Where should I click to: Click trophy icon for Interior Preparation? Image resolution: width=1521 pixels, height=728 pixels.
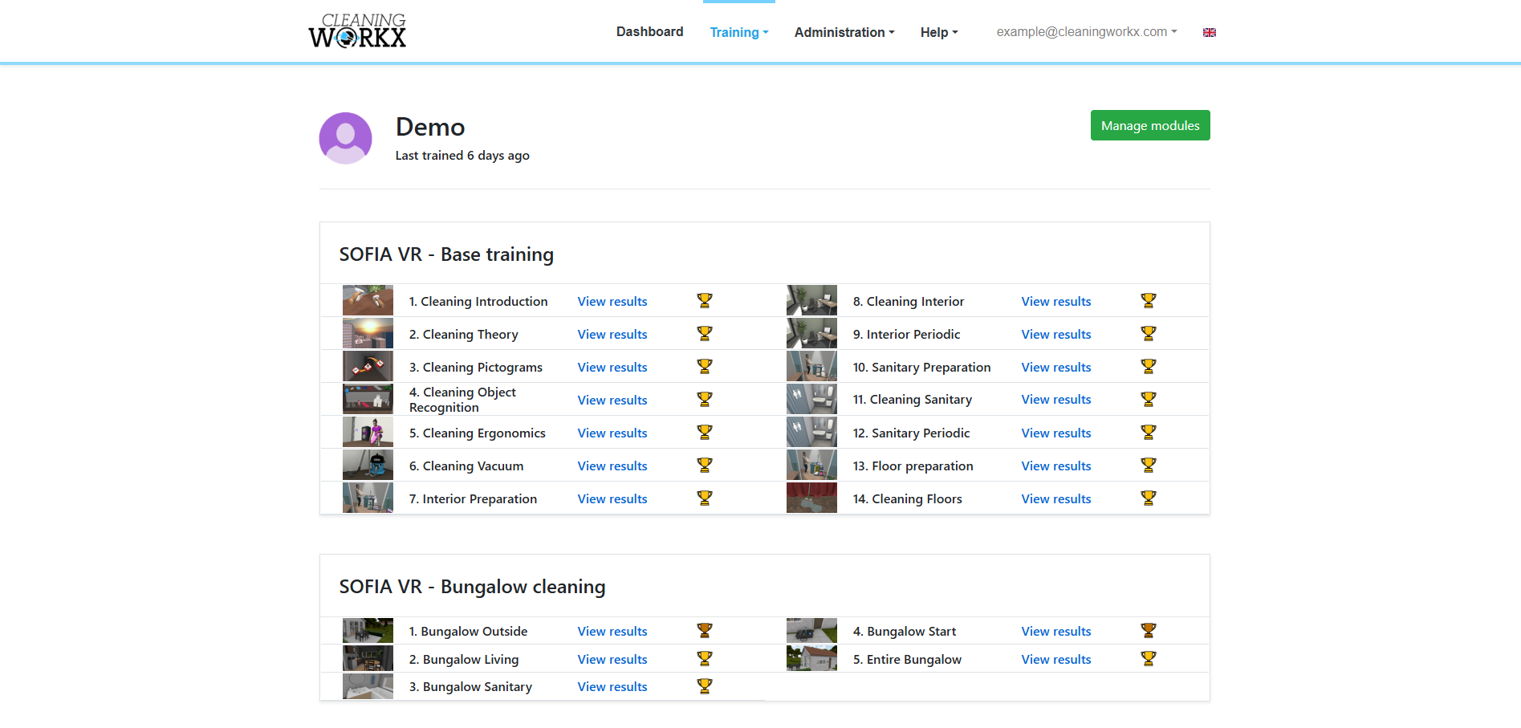705,498
